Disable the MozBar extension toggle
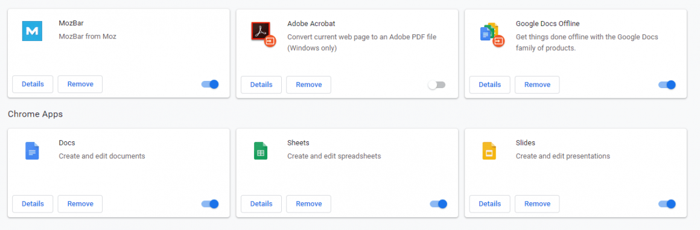Image resolution: width=700 pixels, height=230 pixels. (210, 84)
